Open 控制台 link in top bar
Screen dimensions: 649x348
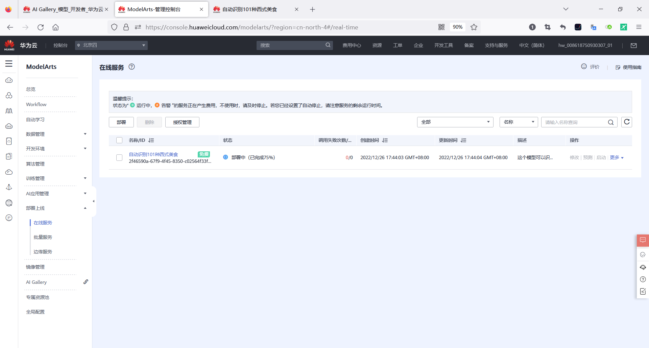pyautogui.click(x=61, y=45)
